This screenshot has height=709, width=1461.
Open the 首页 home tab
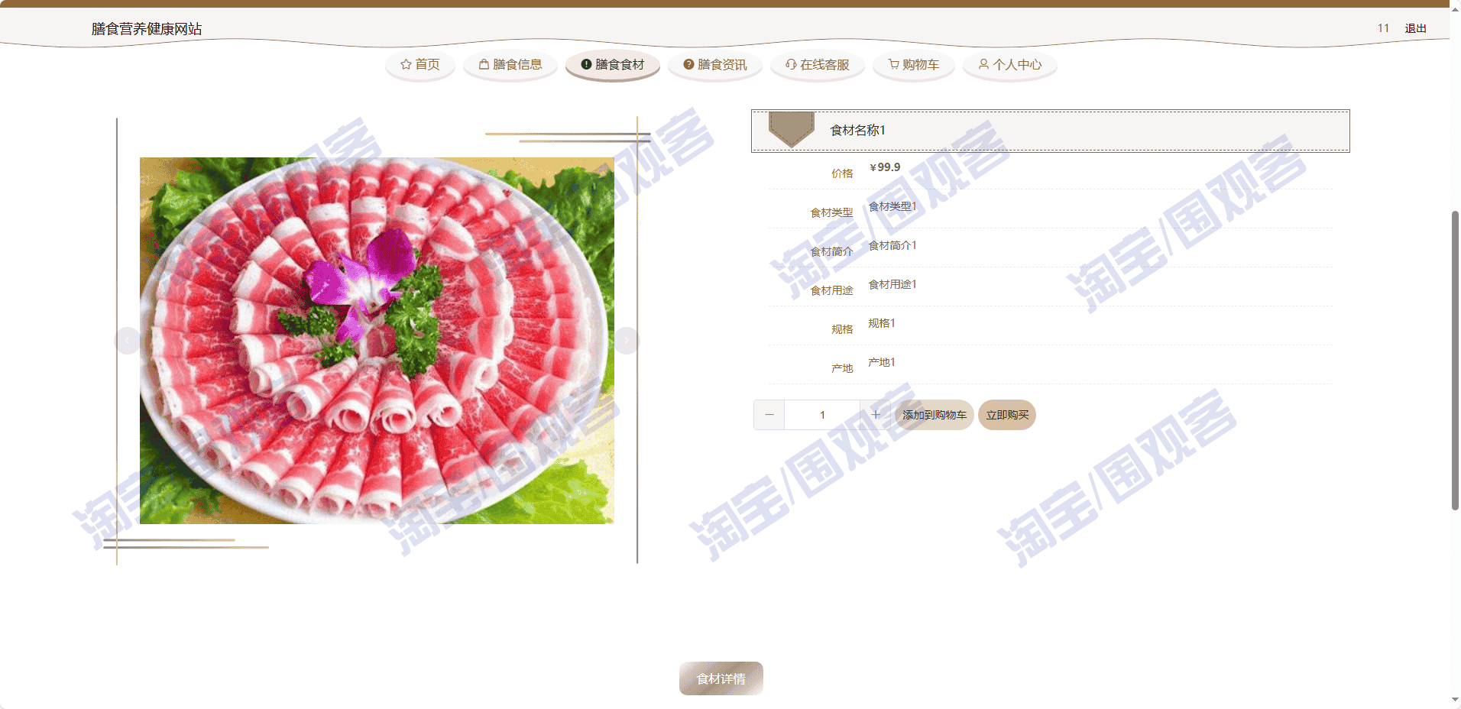(420, 65)
